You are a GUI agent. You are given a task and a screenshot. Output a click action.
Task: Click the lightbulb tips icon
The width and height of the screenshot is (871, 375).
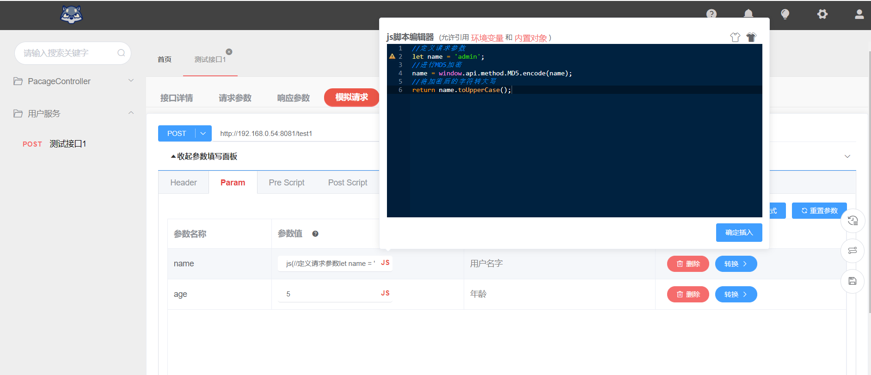pyautogui.click(x=785, y=14)
